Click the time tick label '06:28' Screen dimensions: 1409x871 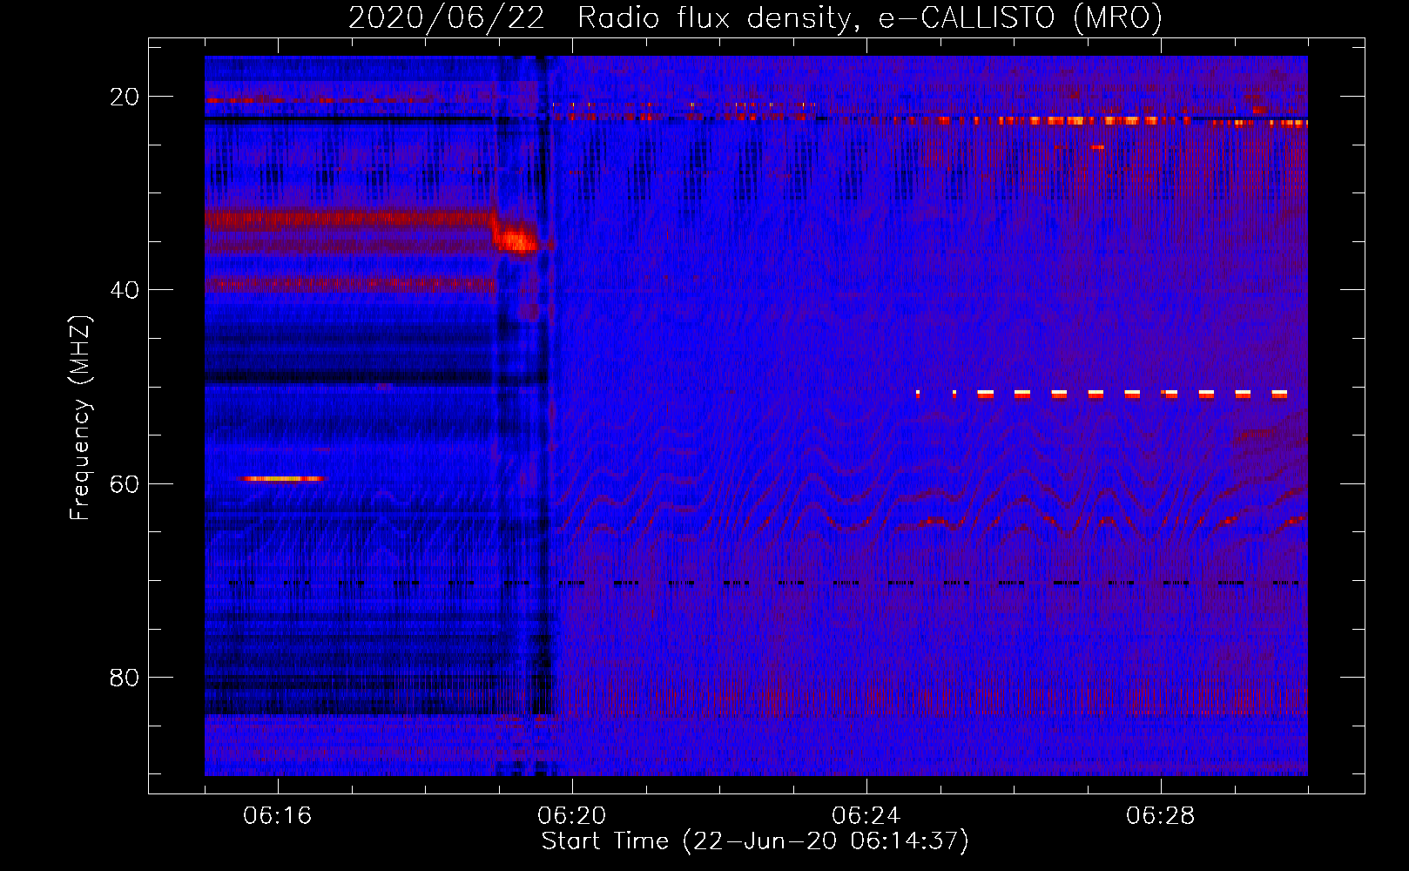coord(1161,816)
